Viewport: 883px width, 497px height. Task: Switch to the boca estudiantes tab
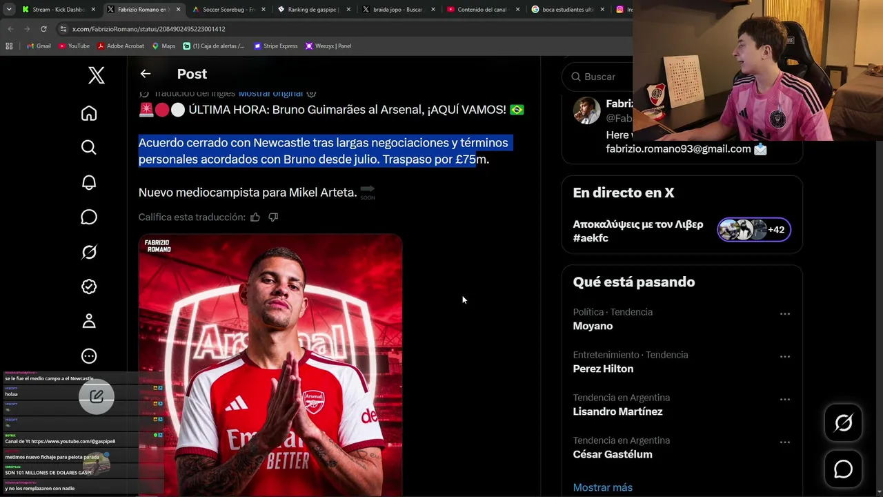[x=568, y=10]
